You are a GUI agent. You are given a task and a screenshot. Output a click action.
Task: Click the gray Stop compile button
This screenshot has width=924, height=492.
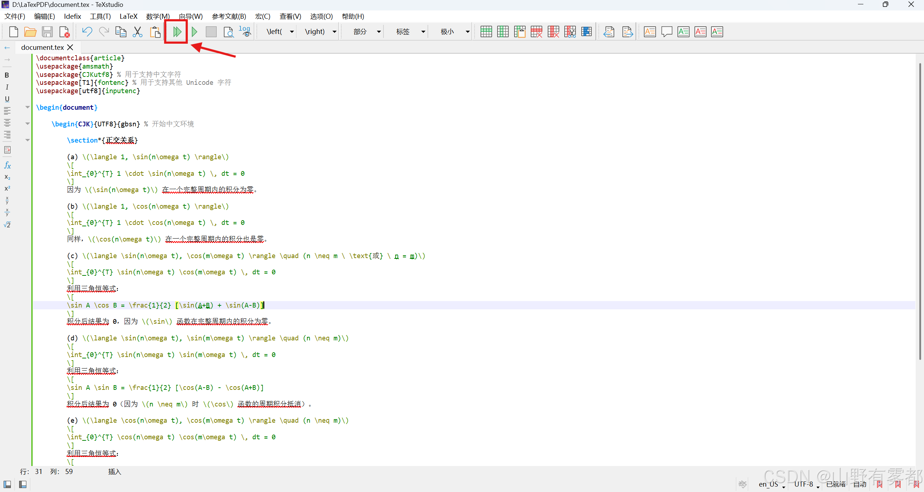click(x=211, y=32)
